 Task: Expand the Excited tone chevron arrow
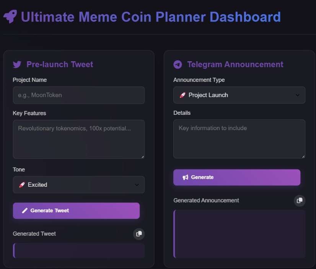pos(137,185)
